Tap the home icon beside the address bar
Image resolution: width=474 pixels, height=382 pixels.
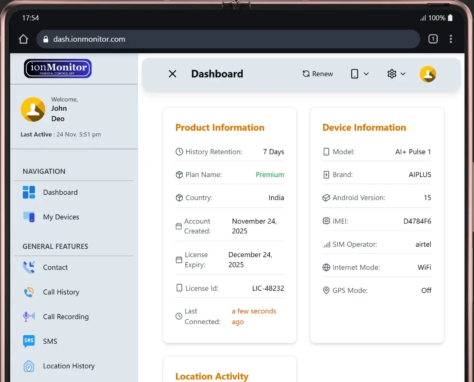(x=23, y=39)
